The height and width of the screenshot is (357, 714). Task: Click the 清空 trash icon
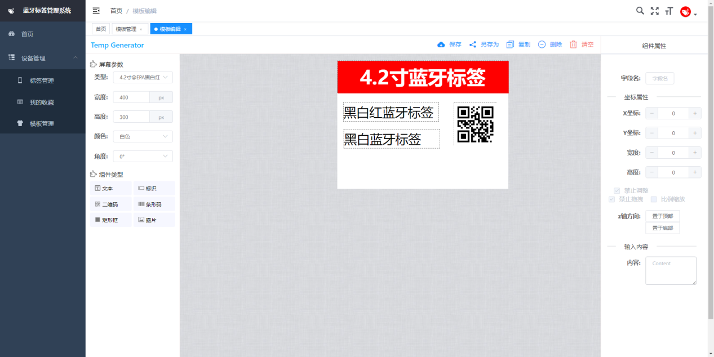tap(574, 44)
